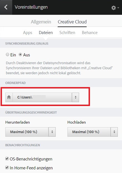Open the Schriften sub-tab
Screen dimensions: 122x173
point(67,33)
